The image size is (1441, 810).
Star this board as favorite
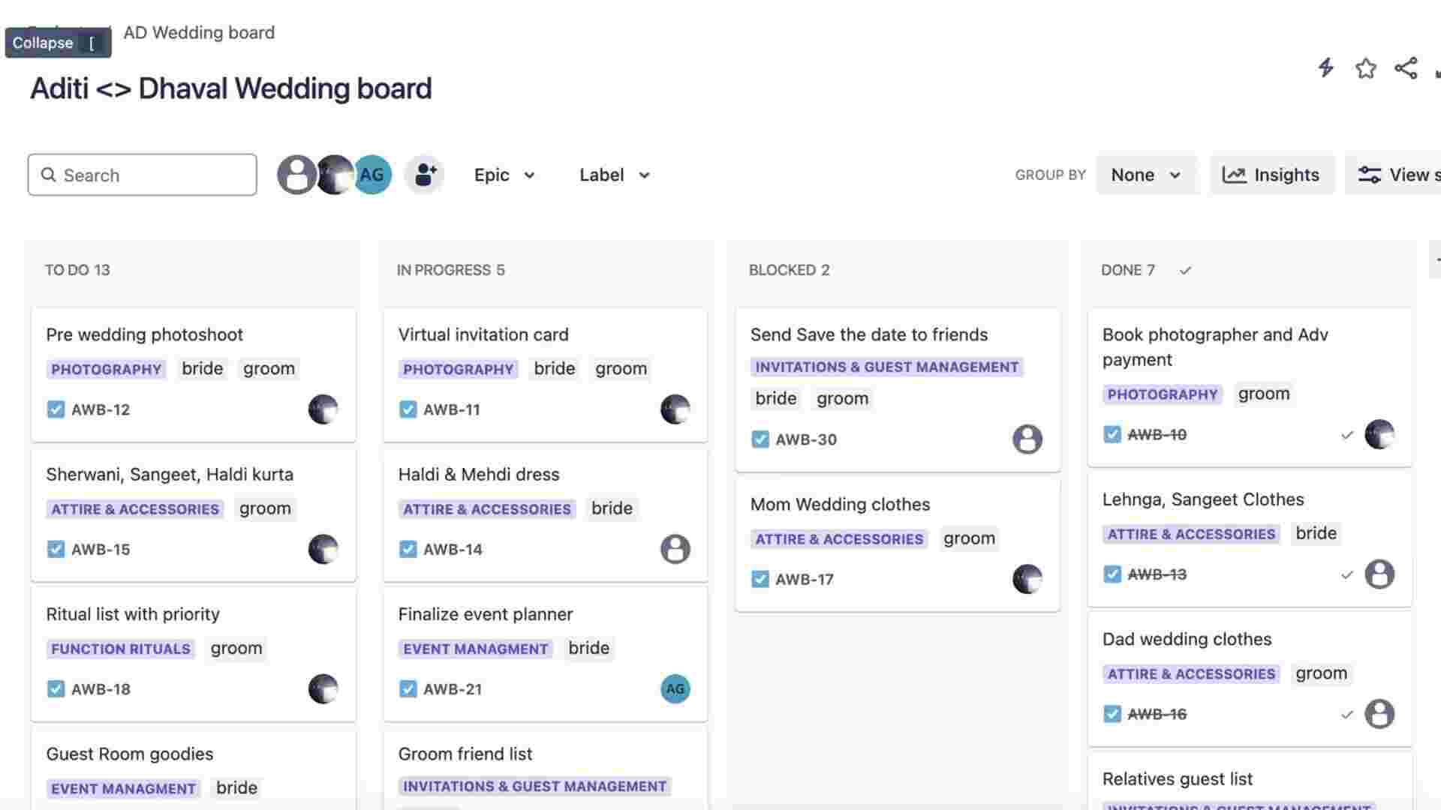click(1366, 68)
